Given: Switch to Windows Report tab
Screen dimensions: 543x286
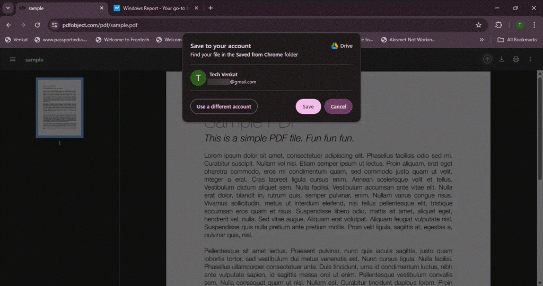Looking at the screenshot, I should pyautogui.click(x=155, y=8).
